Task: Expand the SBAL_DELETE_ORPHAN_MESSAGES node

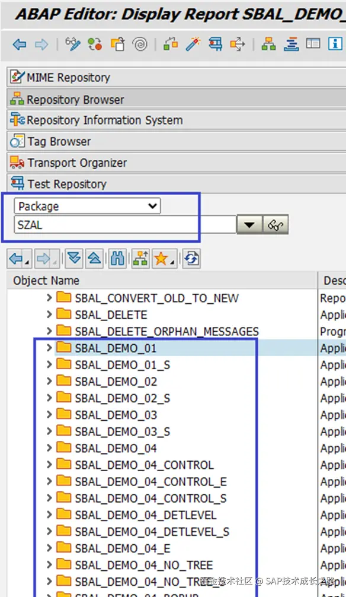Action: tap(49, 331)
